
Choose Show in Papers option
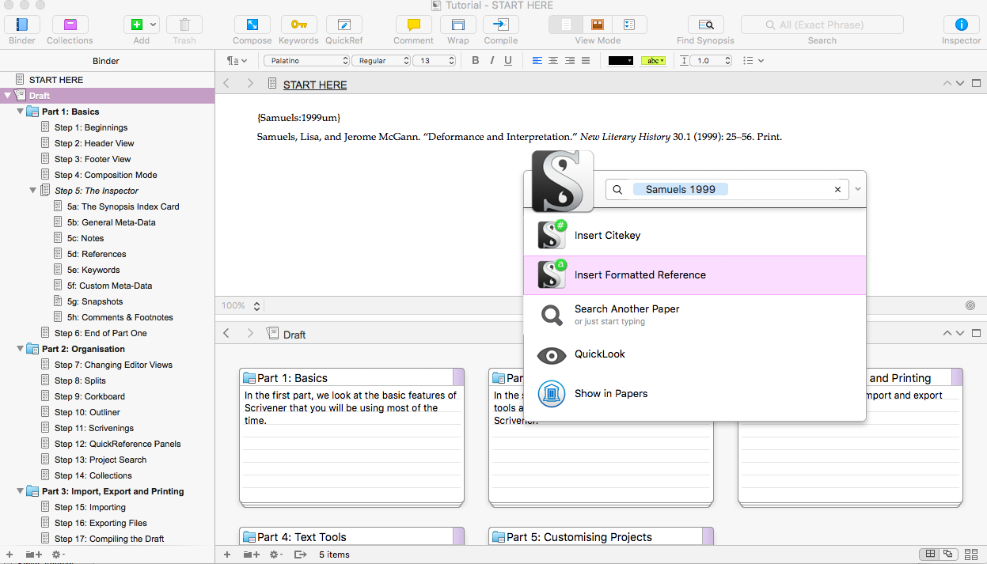610,394
